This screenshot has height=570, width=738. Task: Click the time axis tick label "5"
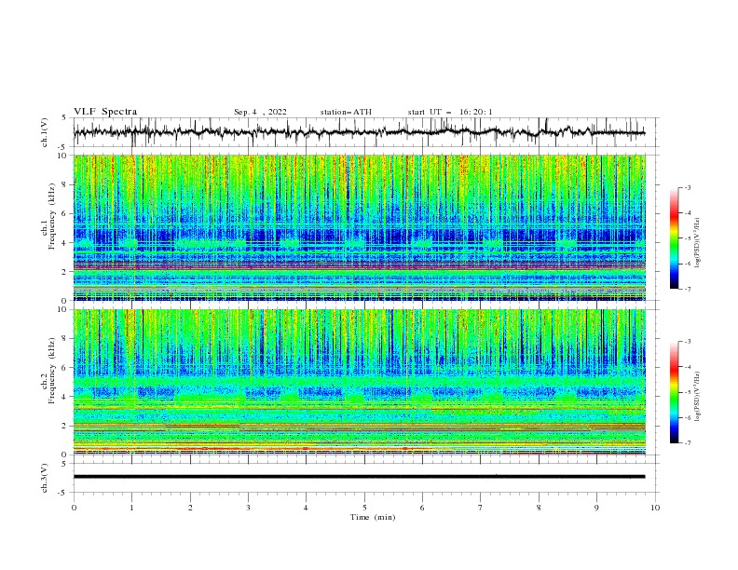pos(364,508)
